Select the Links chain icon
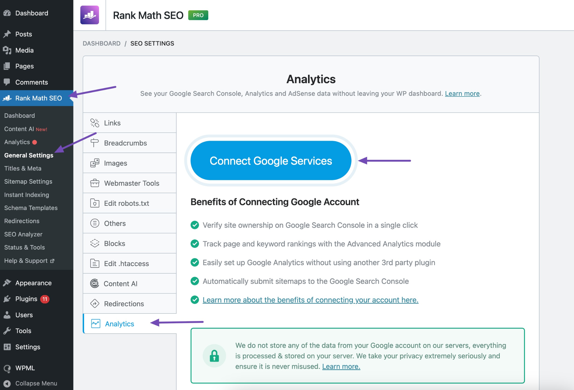Screen dimensions: 574x390 click(x=94, y=123)
